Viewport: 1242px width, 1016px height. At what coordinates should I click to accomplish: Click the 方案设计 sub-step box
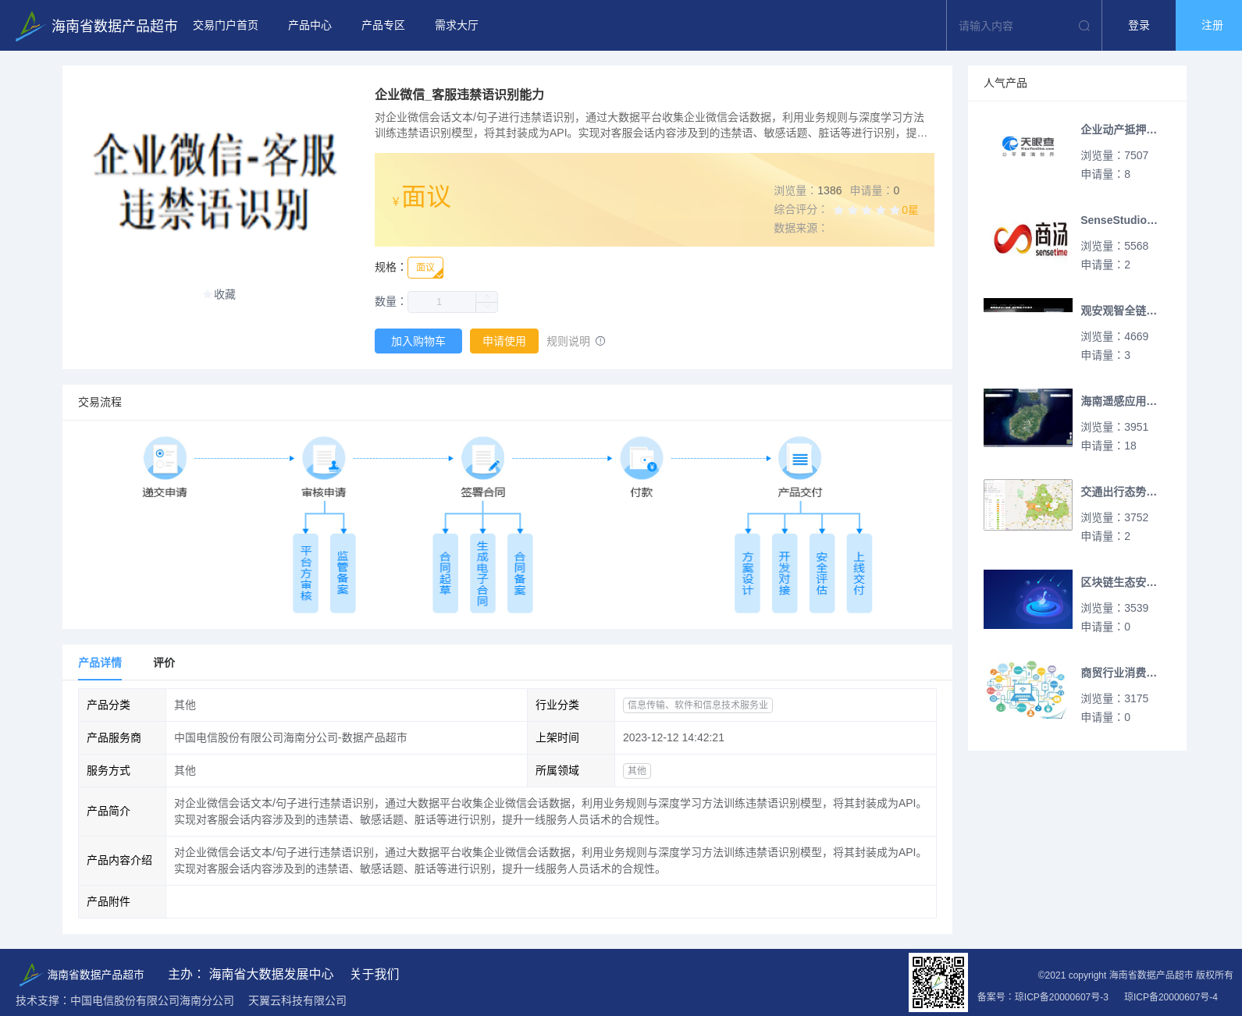click(x=748, y=573)
